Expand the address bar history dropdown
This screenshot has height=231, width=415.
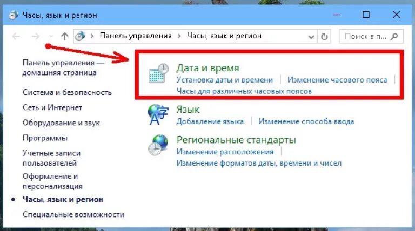[x=311, y=37]
